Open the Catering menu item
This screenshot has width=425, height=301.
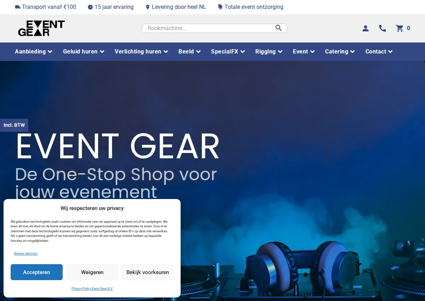(x=336, y=52)
